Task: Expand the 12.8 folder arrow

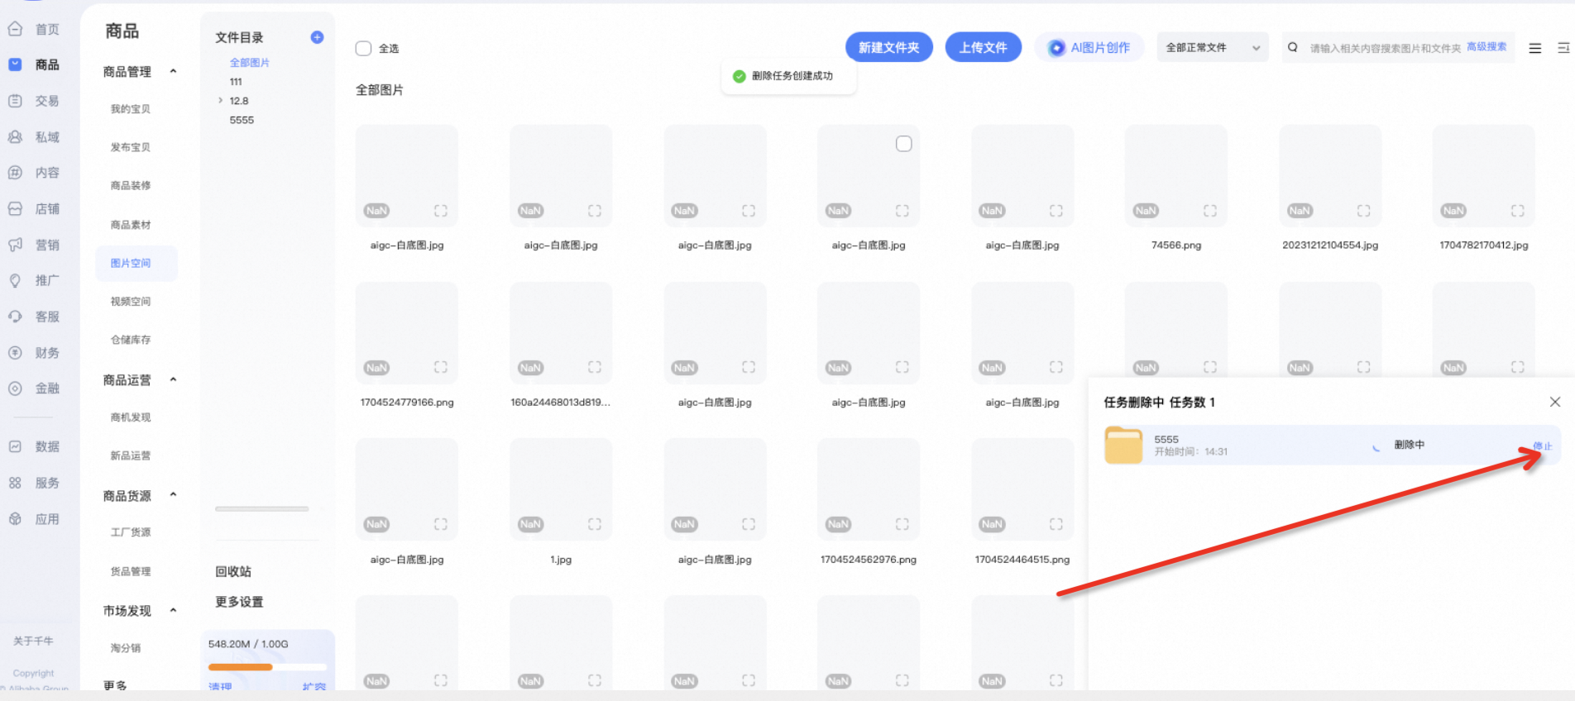Action: (220, 100)
